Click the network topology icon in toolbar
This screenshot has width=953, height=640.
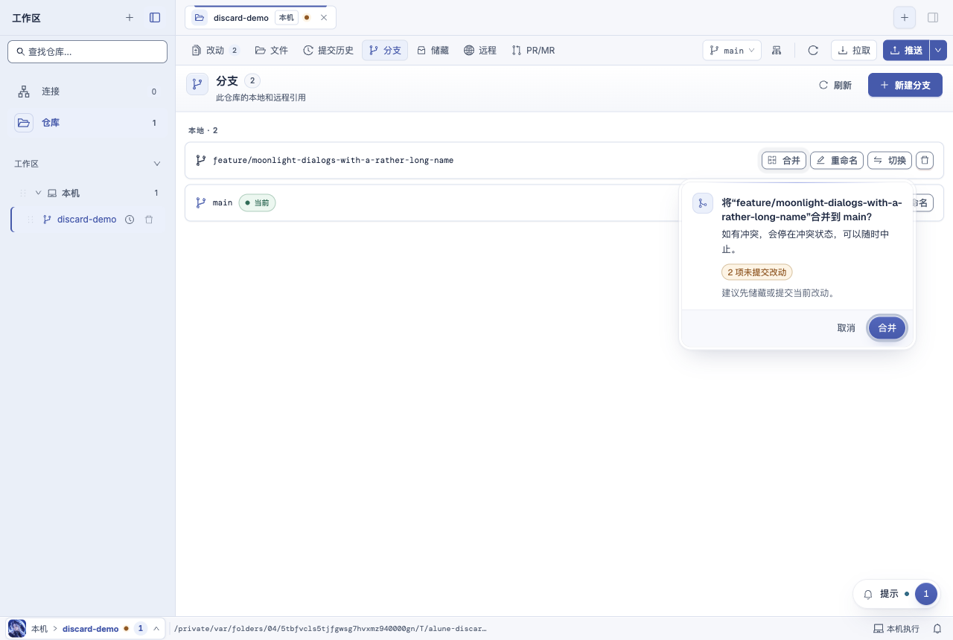click(x=777, y=51)
